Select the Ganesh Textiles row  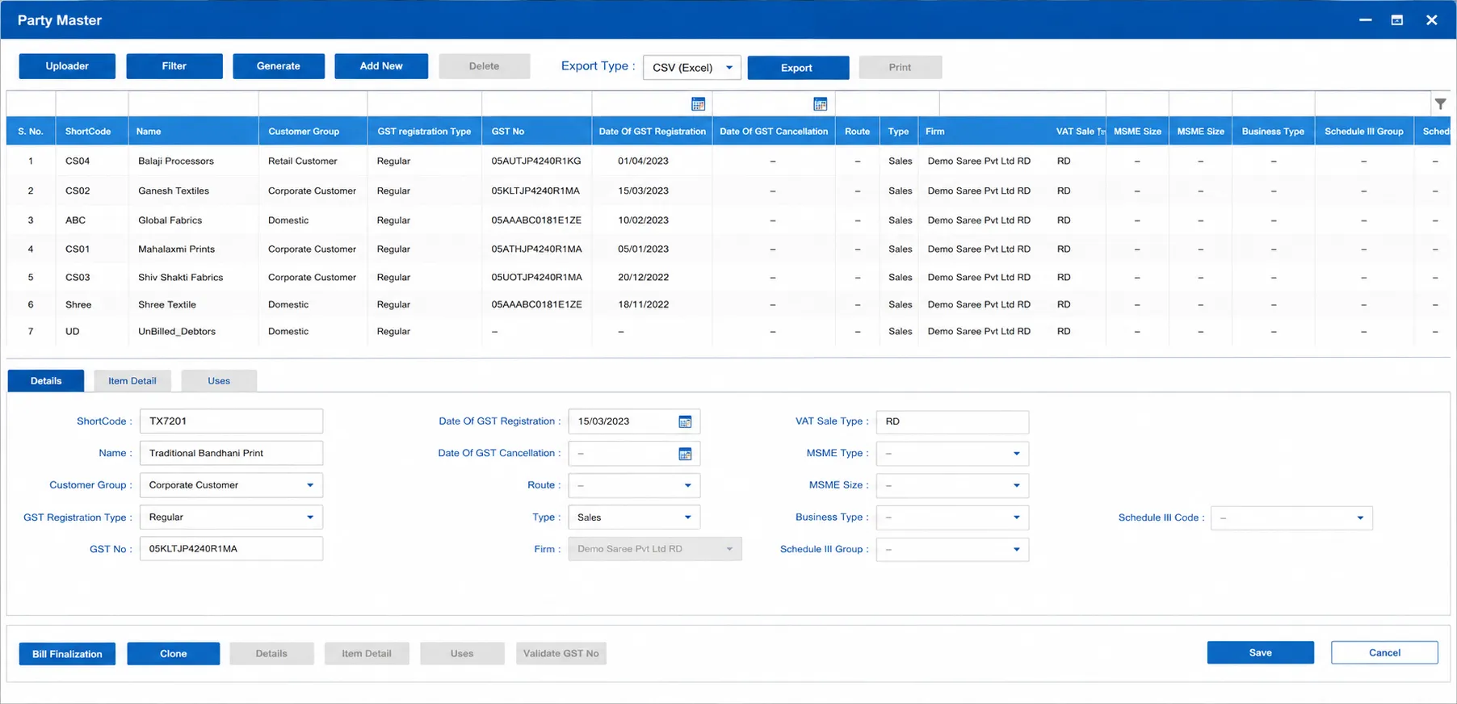(x=728, y=191)
